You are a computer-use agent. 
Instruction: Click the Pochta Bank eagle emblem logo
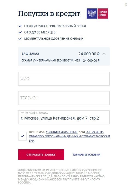(x=92, y=13)
